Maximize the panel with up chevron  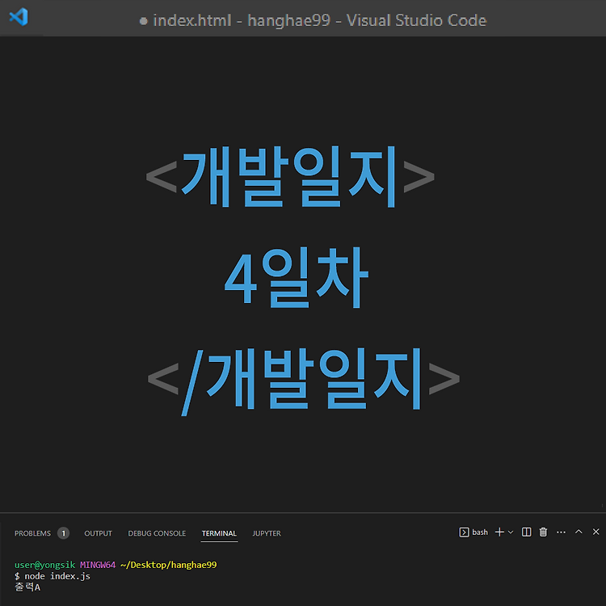point(579,532)
